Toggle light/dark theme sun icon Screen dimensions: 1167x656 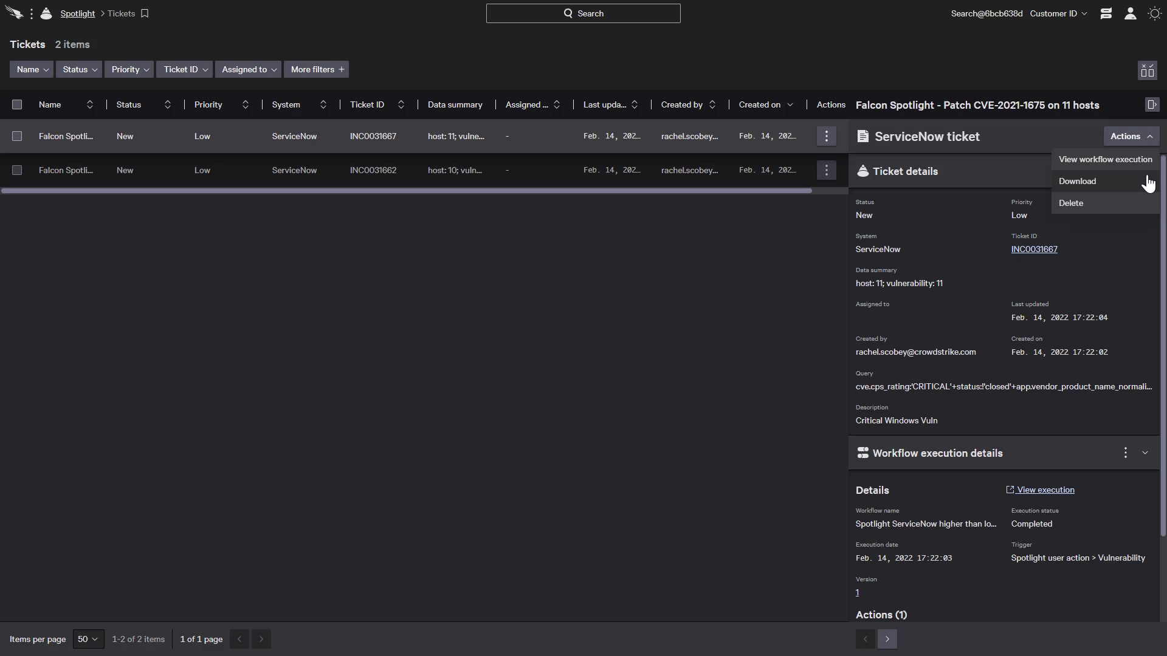(1155, 13)
